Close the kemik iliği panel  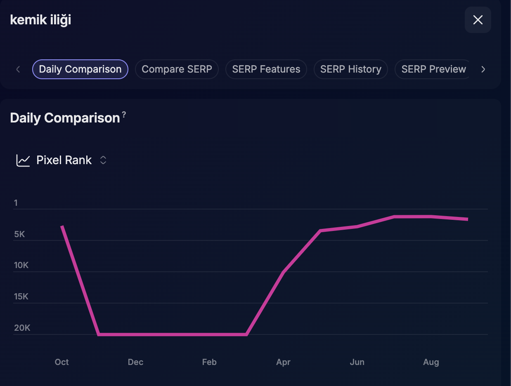click(478, 20)
